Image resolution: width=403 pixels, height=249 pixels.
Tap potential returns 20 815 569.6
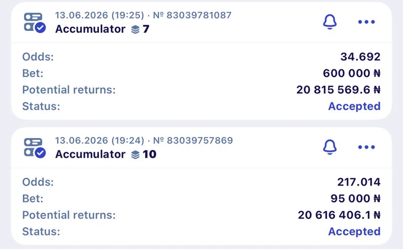338,90
